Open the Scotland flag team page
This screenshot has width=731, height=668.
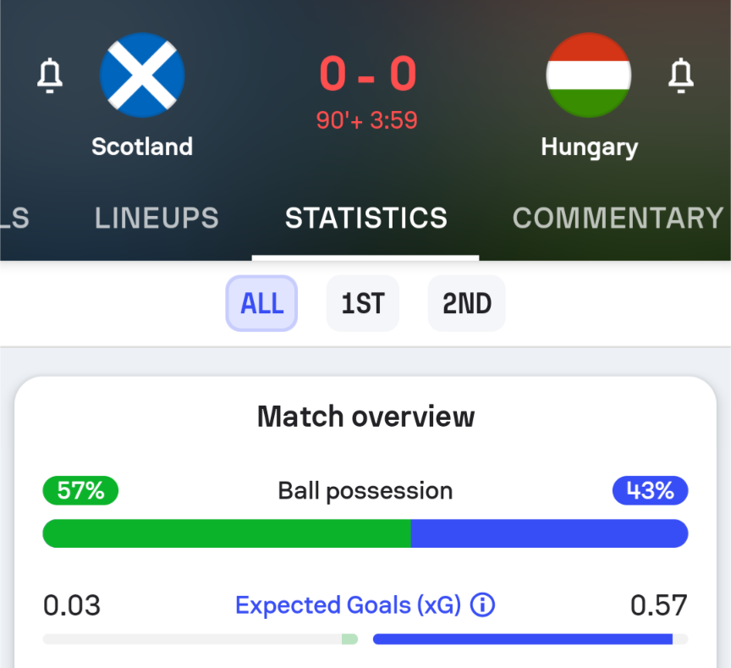142,75
